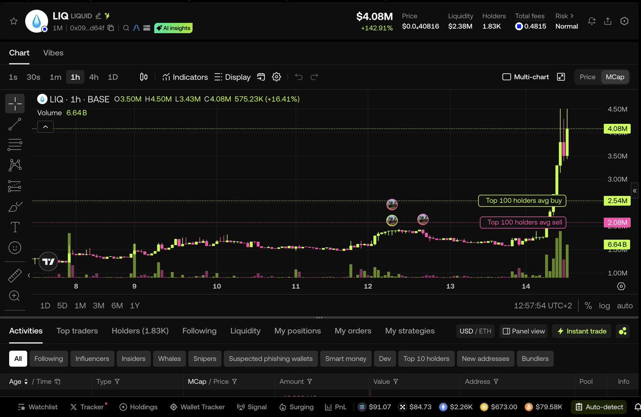Viewport: 641px width, 417px height.
Task: Star LIQ token as favorite
Action: click(14, 21)
